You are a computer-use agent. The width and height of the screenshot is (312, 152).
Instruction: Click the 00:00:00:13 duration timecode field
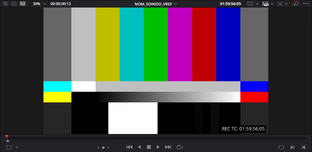[61, 4]
